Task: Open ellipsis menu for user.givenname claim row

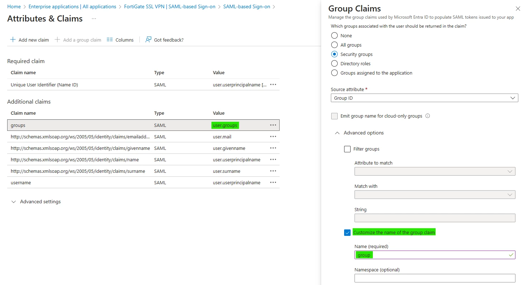Action: tap(273, 148)
